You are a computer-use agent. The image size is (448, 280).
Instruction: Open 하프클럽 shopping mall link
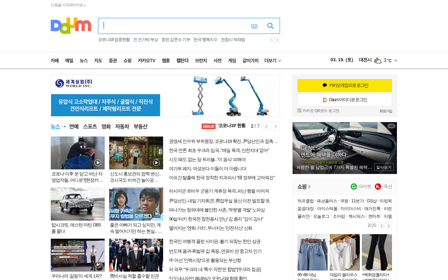click(x=306, y=201)
